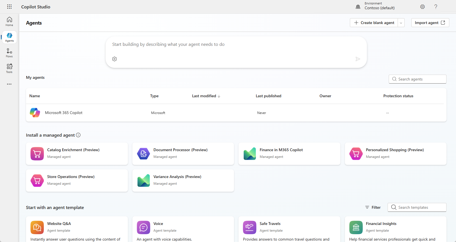Open the Environment picker for Contoso
Screen dimensions: 456x242
coord(376,6)
